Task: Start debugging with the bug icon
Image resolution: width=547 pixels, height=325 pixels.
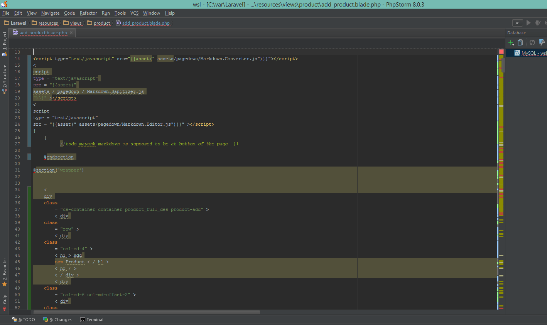Action: (538, 23)
